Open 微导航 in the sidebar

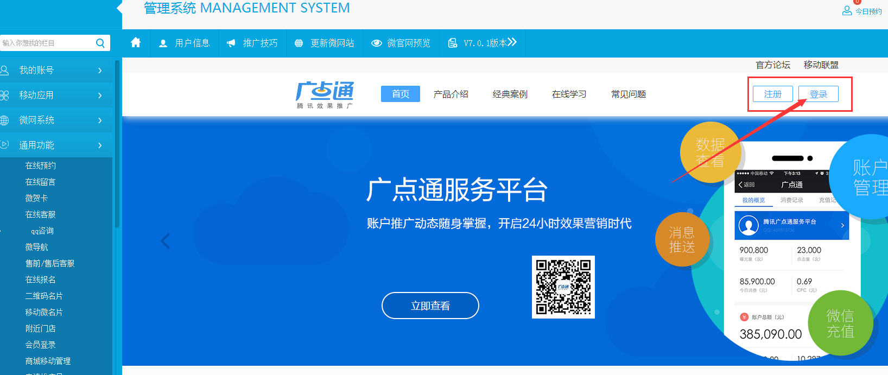tap(36, 247)
